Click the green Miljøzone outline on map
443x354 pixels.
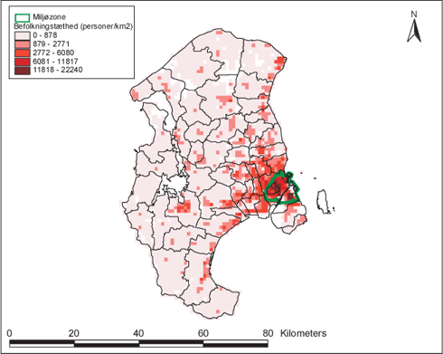click(282, 187)
